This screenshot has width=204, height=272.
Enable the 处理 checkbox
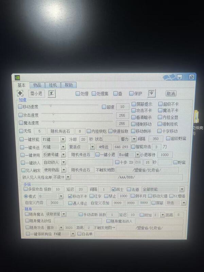(78, 94)
